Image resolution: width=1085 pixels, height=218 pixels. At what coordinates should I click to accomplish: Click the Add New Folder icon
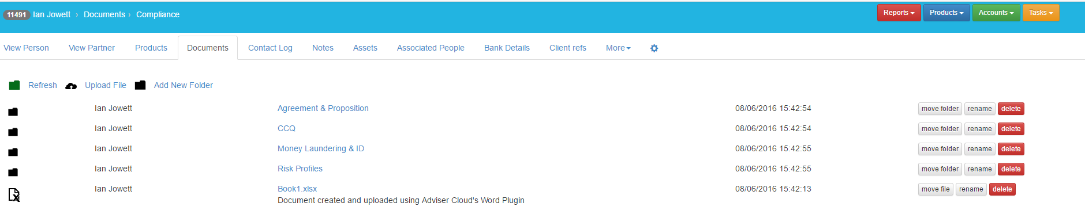pos(140,85)
